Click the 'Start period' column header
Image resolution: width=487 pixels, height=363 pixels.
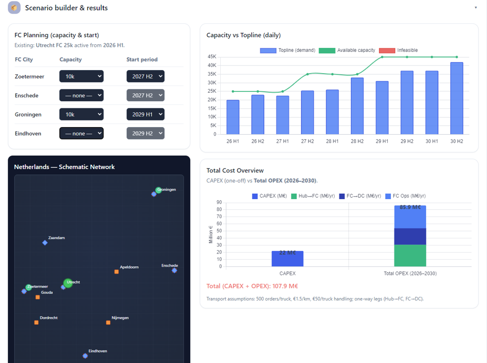point(142,59)
